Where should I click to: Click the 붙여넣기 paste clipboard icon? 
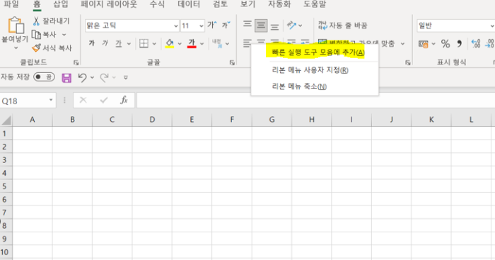pyautogui.click(x=16, y=26)
